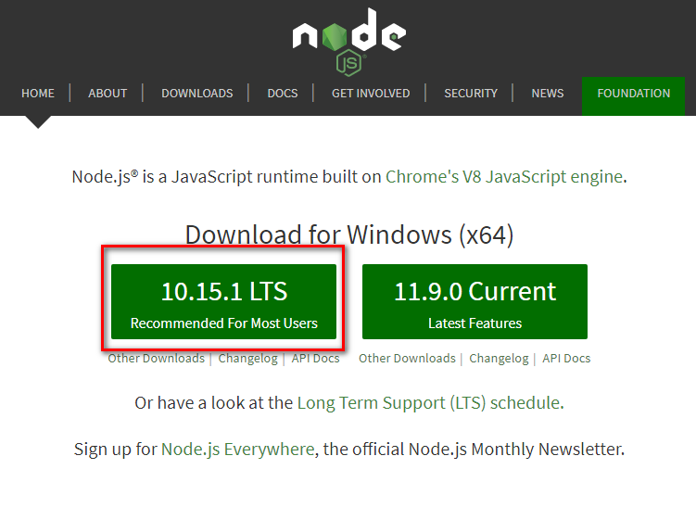Viewport: 696px width, 507px height.
Task: Open Long Term Support (LTS) schedule link
Action: tap(429, 402)
